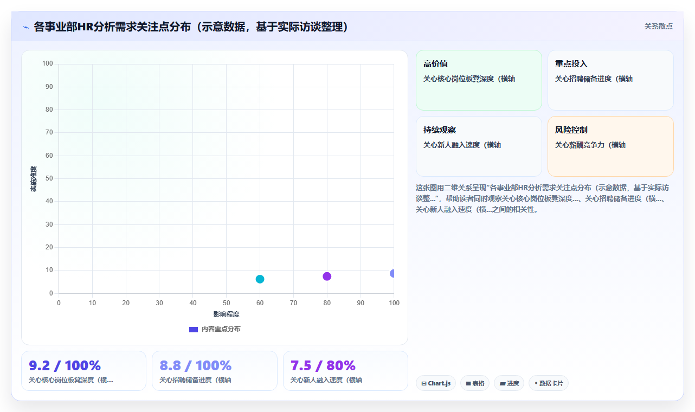Click the 实施难度 y-axis title

tap(34, 178)
